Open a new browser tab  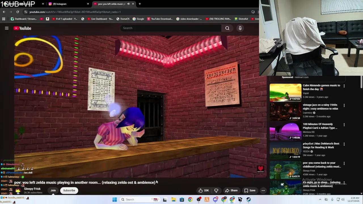tap(140, 4)
